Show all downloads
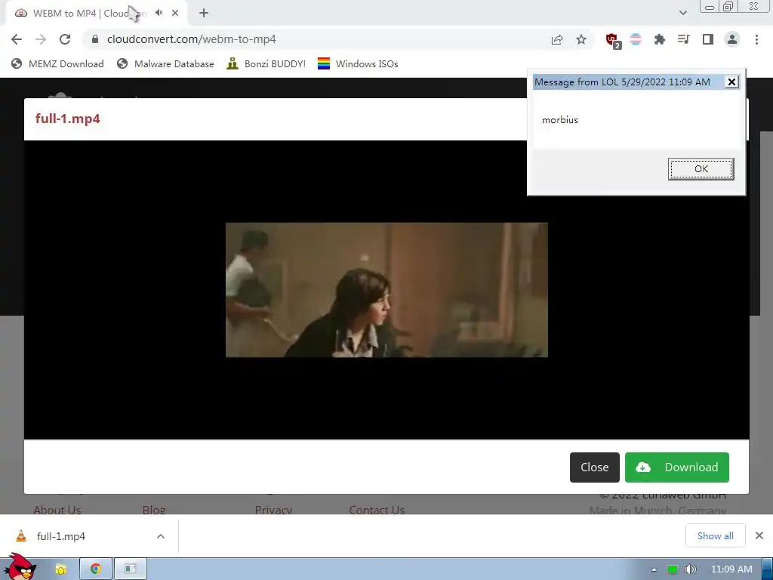773x580 pixels. pyautogui.click(x=716, y=535)
